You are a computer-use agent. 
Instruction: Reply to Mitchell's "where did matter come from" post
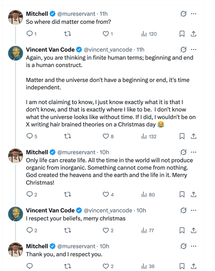[x=30, y=34]
